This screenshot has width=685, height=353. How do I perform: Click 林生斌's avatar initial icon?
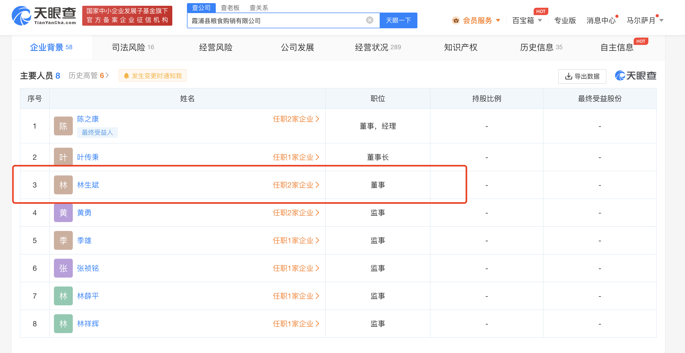coord(63,185)
